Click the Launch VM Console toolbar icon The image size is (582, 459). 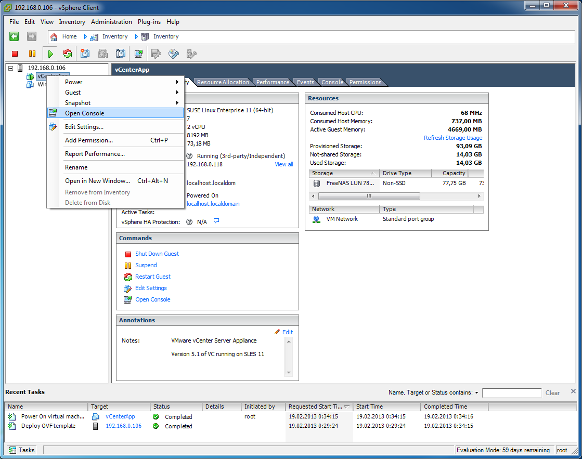(x=138, y=54)
